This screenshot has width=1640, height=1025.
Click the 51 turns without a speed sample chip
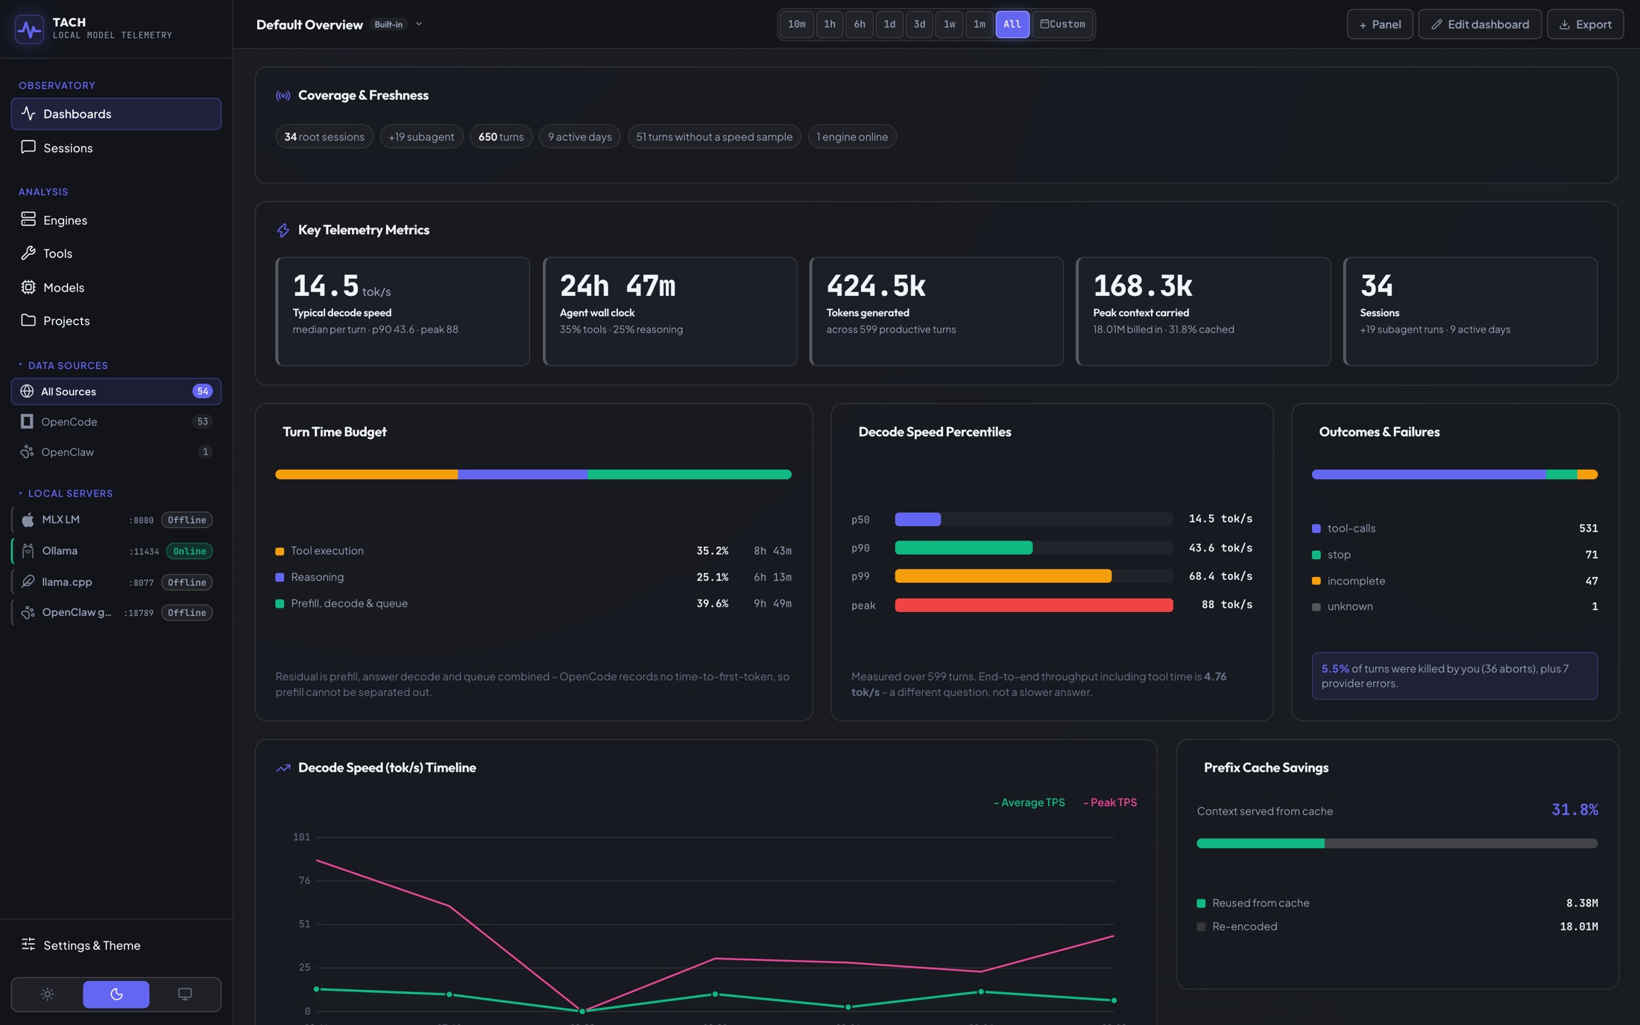[x=714, y=137]
